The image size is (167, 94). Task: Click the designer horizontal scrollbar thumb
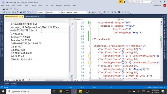[x=54, y=80]
